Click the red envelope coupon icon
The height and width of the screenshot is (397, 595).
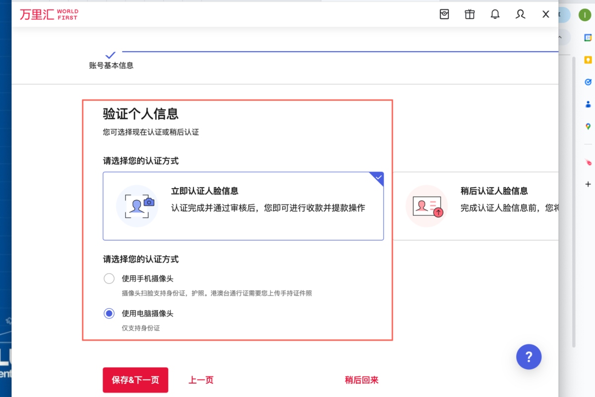coord(444,14)
